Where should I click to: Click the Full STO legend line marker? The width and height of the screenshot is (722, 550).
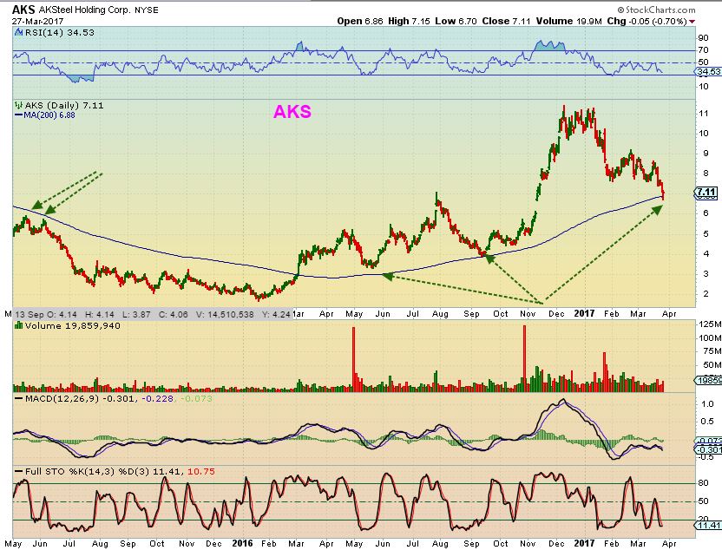pos(19,471)
